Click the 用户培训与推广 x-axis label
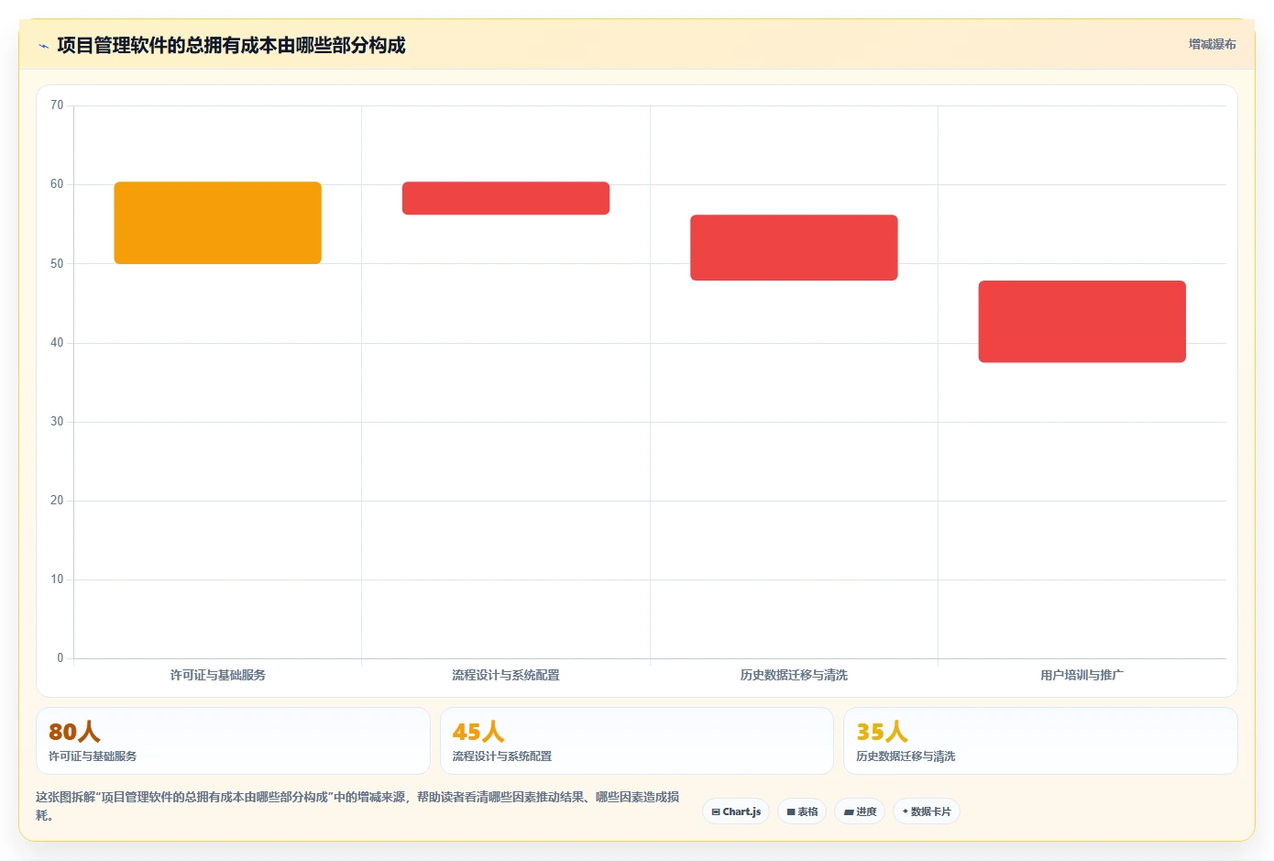The image size is (1274, 861). point(1082,675)
